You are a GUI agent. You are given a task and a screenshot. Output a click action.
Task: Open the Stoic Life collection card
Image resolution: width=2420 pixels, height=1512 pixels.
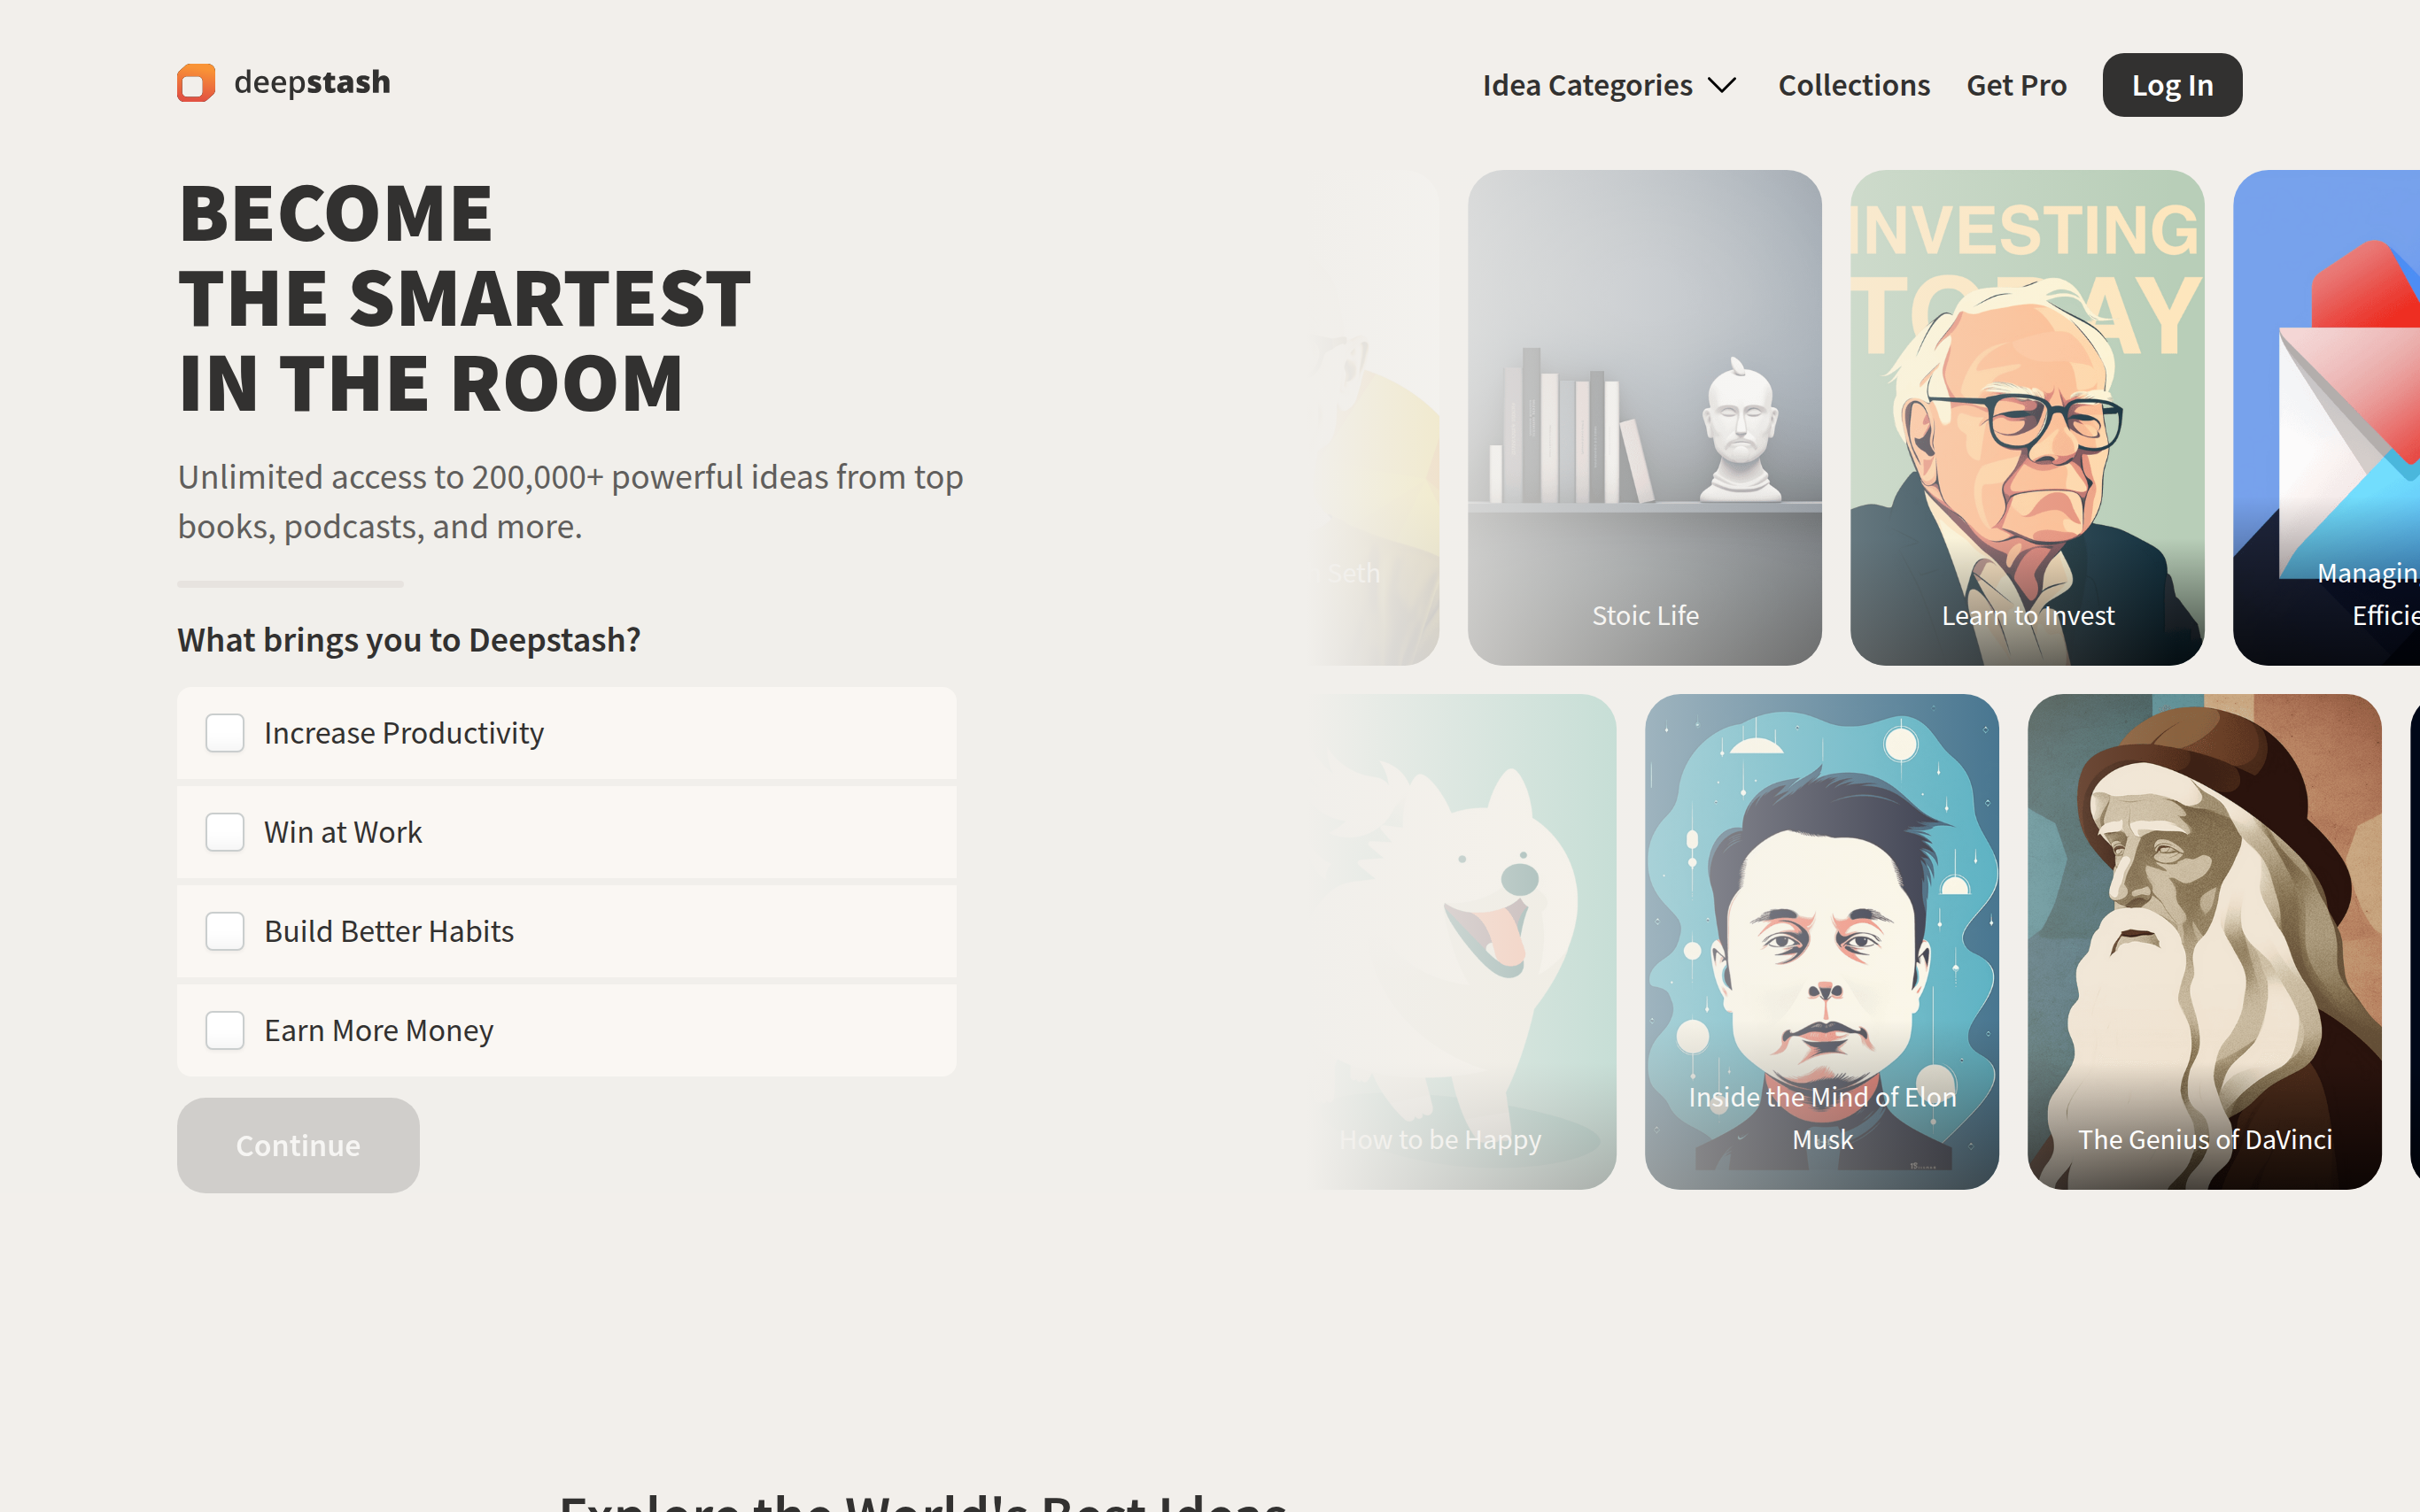point(1644,418)
